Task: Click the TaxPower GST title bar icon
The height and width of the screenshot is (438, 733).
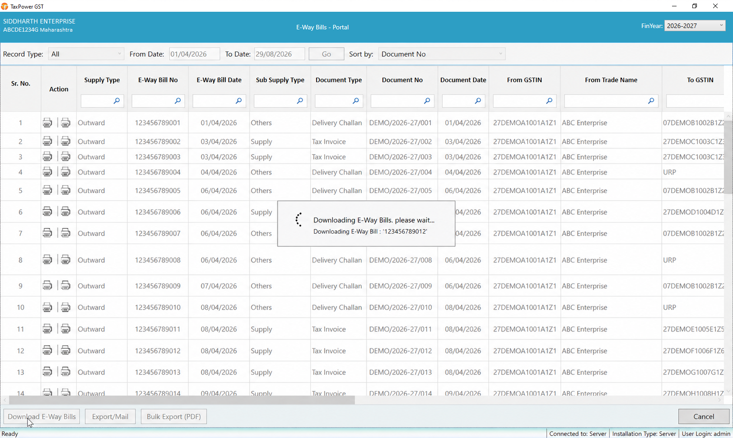Action: point(5,6)
